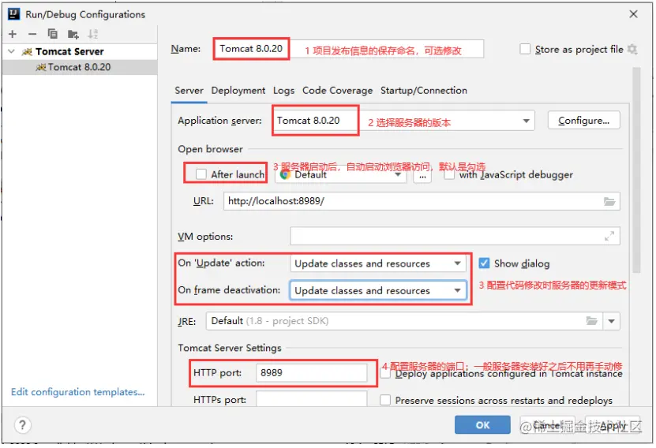This screenshot has width=656, height=448.
Task: Enable Store as project file
Action: [x=525, y=49]
